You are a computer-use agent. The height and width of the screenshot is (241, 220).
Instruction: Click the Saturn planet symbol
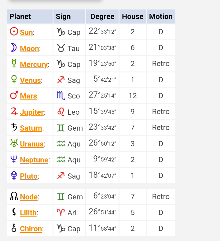[14, 128]
